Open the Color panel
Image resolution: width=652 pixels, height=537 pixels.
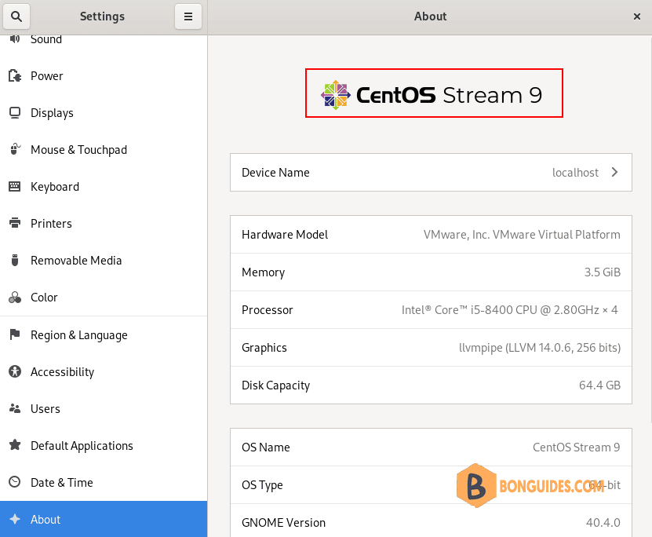coord(104,297)
